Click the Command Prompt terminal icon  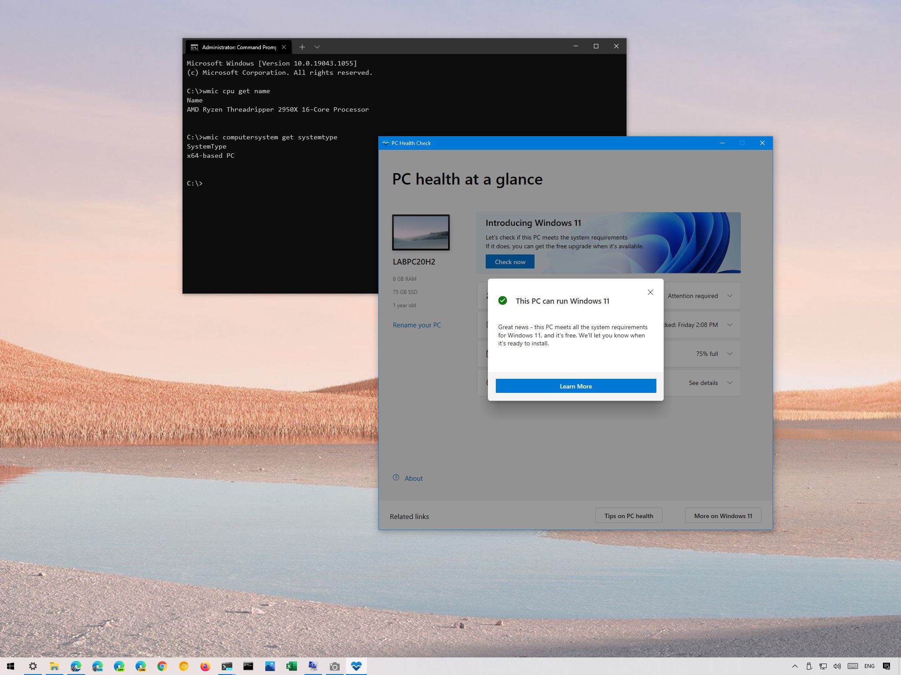point(247,667)
